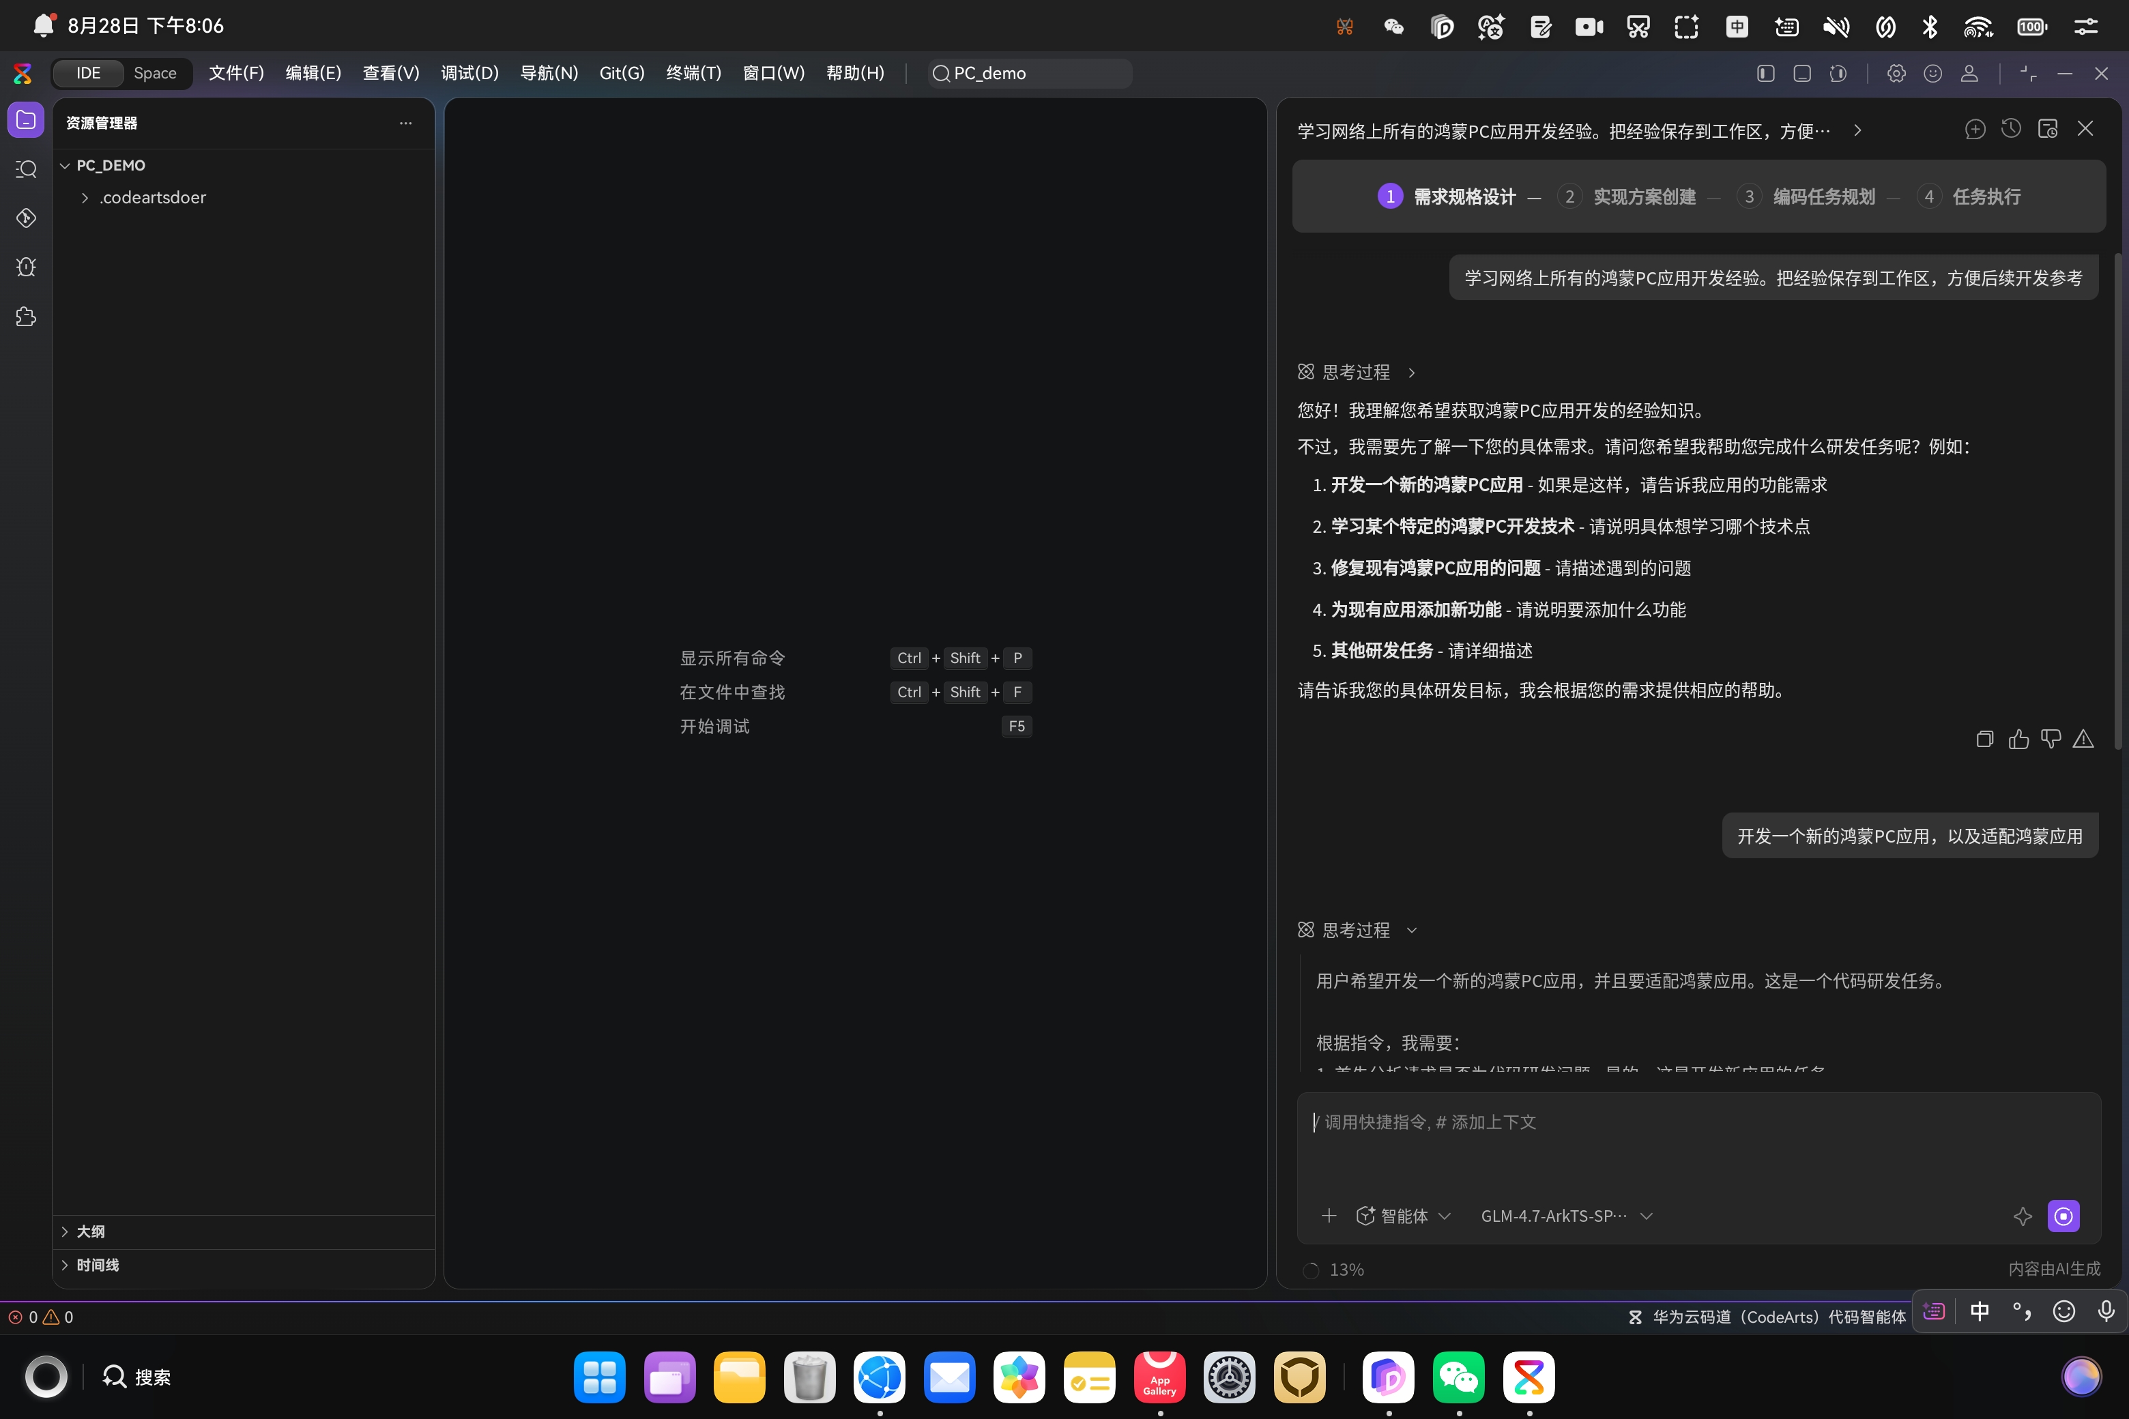Open the GLM-4.7-ArkTS model dropdown
The width and height of the screenshot is (2129, 1419).
[1567, 1216]
